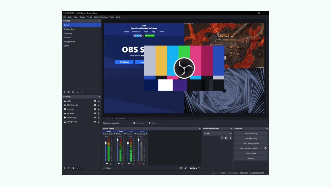Lock the Logo source

98,101
